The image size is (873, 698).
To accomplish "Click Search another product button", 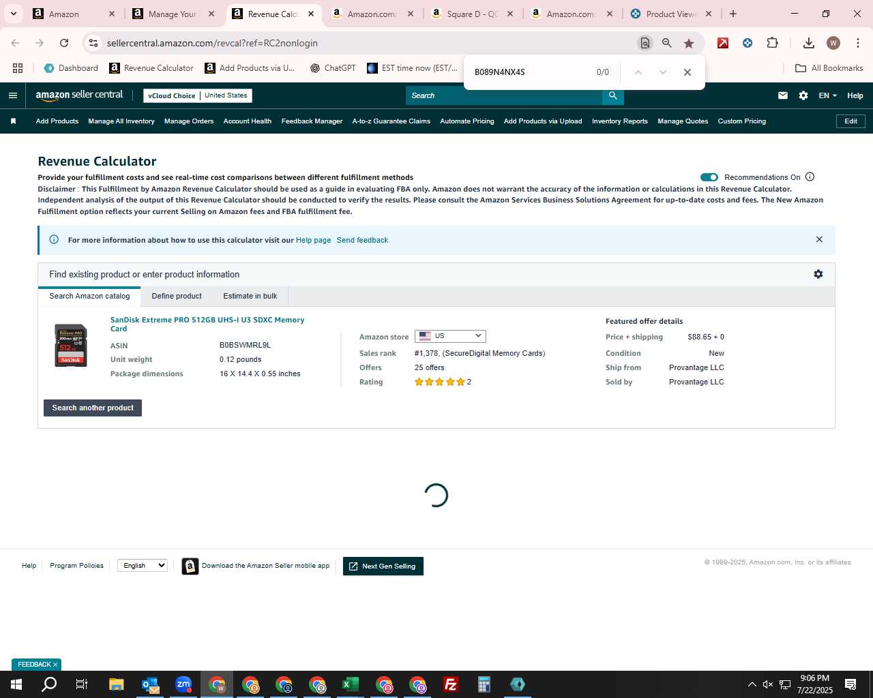I will pyautogui.click(x=93, y=408).
